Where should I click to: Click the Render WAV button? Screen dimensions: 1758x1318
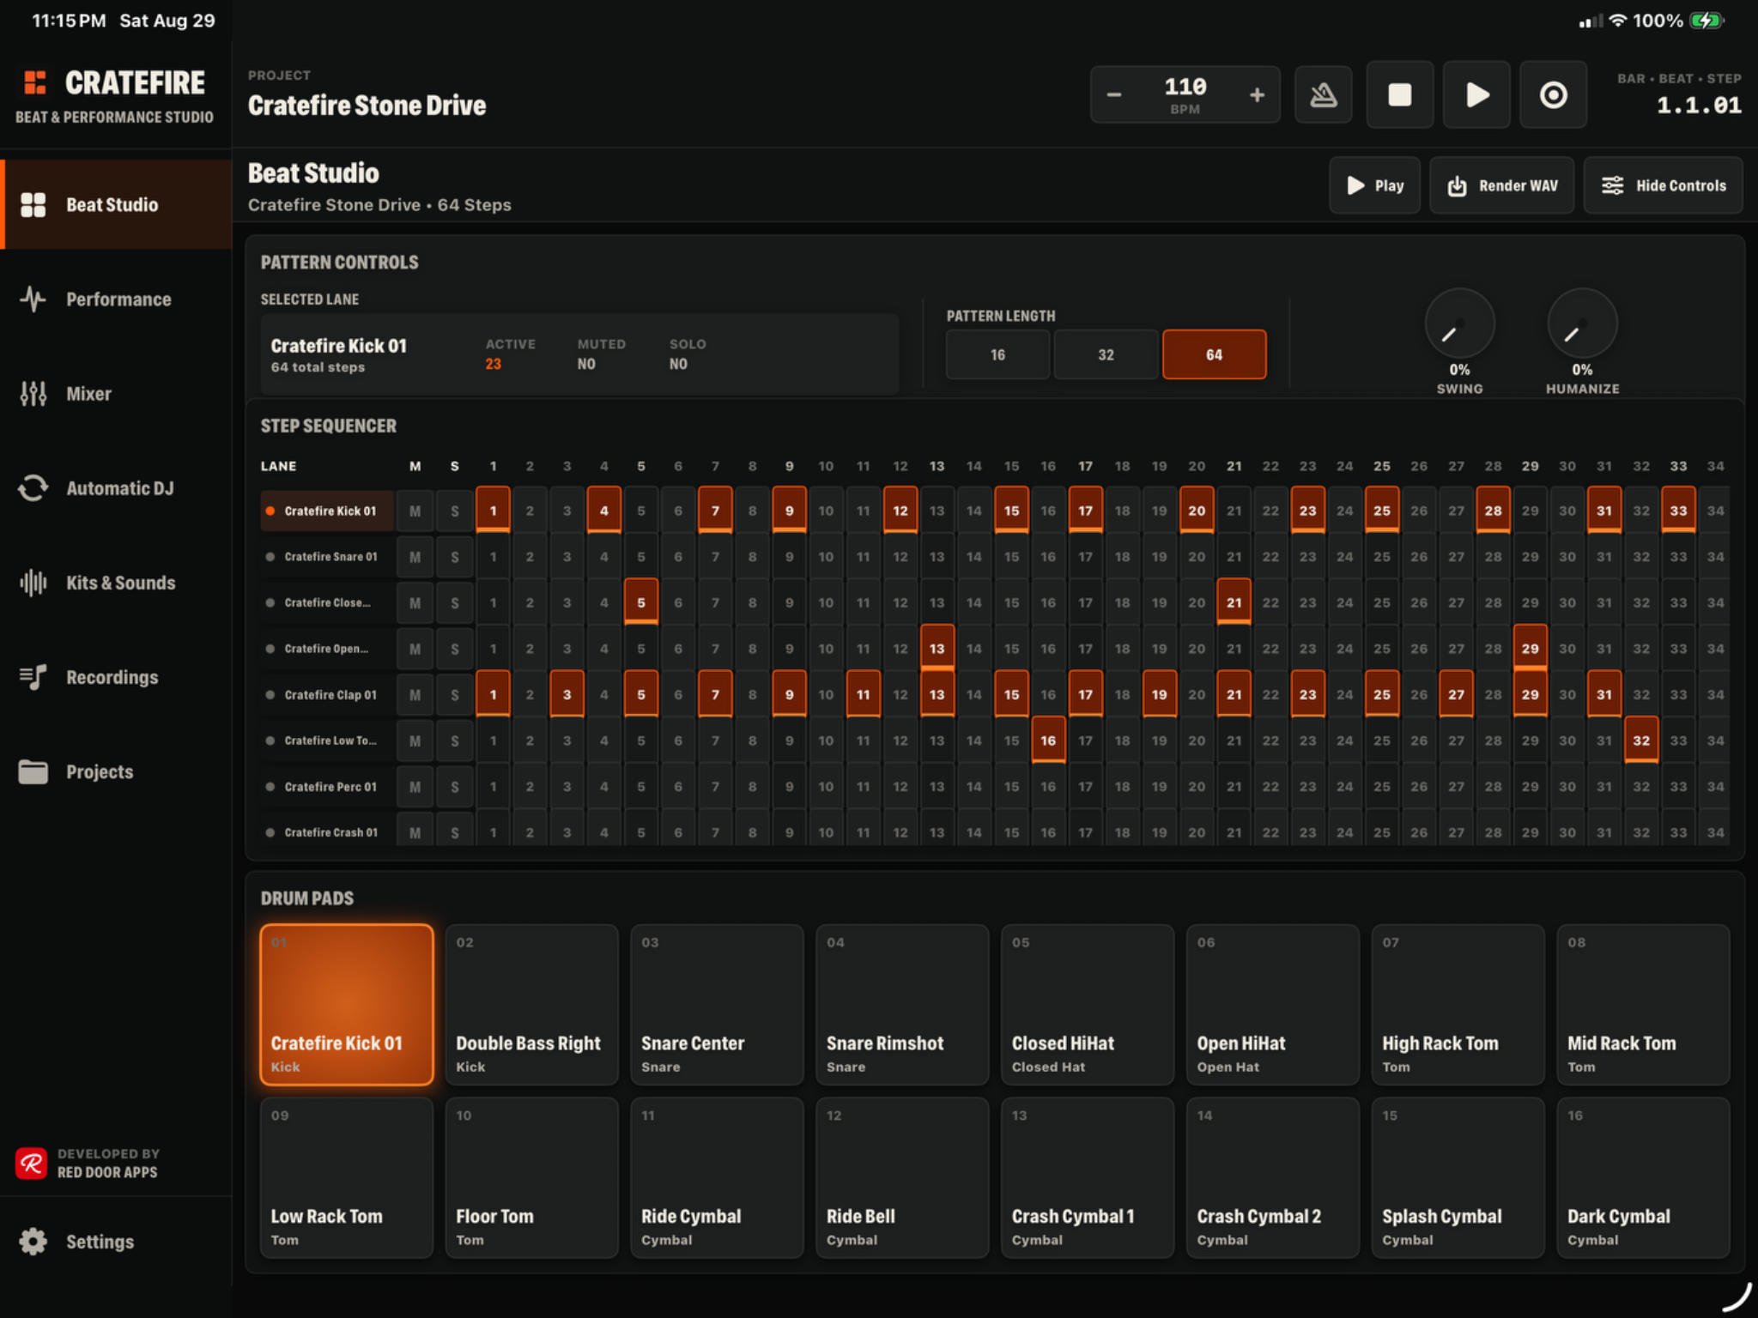(1501, 185)
